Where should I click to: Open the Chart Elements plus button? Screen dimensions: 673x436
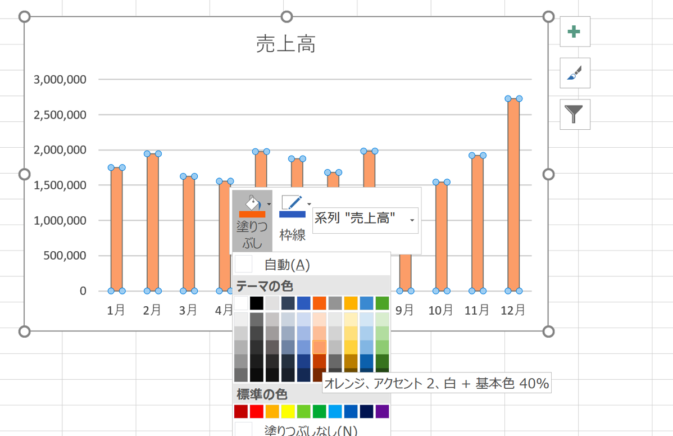pos(575,31)
